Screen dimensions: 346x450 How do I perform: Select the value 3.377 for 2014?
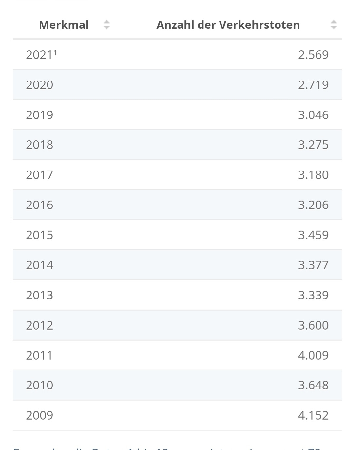point(313,265)
